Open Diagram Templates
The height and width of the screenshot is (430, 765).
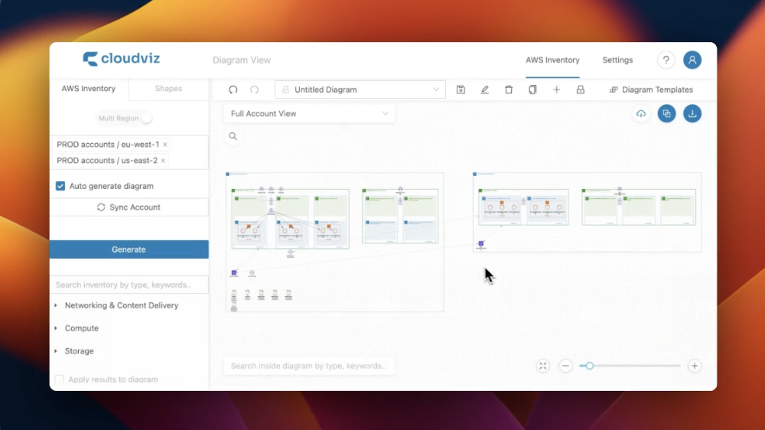pos(651,90)
